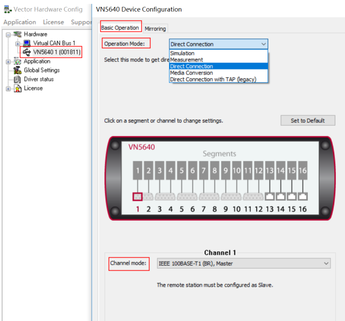Expand the License tree node

pos(8,89)
